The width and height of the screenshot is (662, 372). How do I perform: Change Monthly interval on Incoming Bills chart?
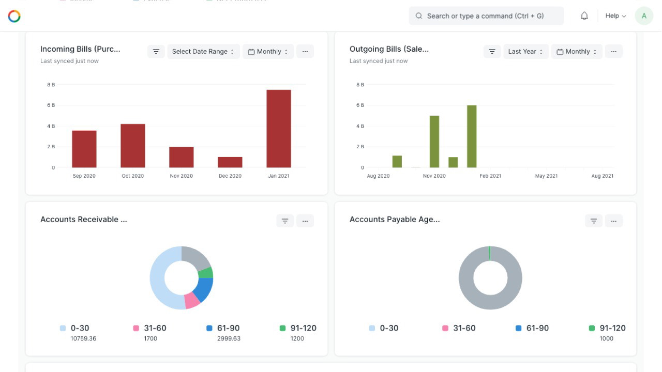click(268, 52)
